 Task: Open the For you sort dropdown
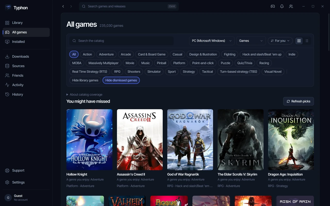point(280,41)
